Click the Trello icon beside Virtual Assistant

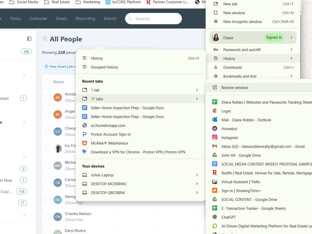215,182
